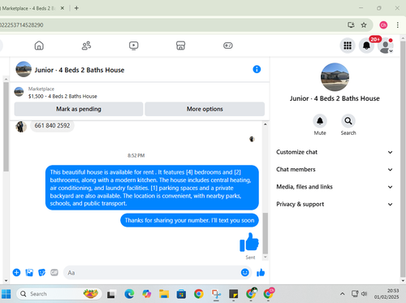The height and width of the screenshot is (303, 406).
Task: Click the Aa message input field
Action: click(152, 273)
